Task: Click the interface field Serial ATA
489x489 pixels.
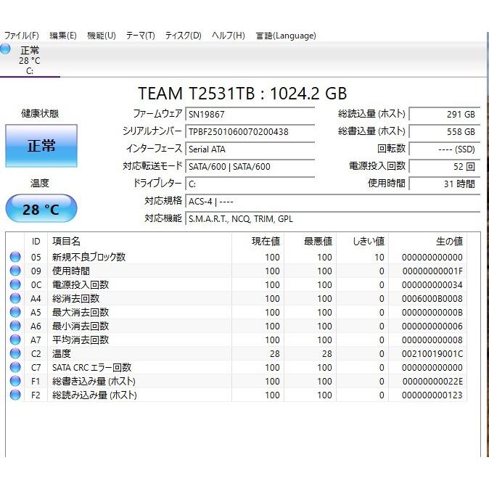Action: point(250,149)
